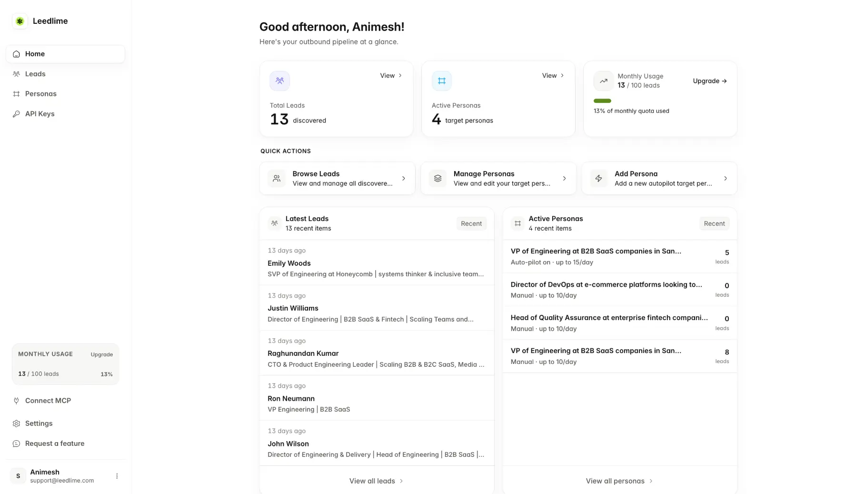Select Request a feature in sidebar
This screenshot has height=494, width=865.
click(65, 444)
